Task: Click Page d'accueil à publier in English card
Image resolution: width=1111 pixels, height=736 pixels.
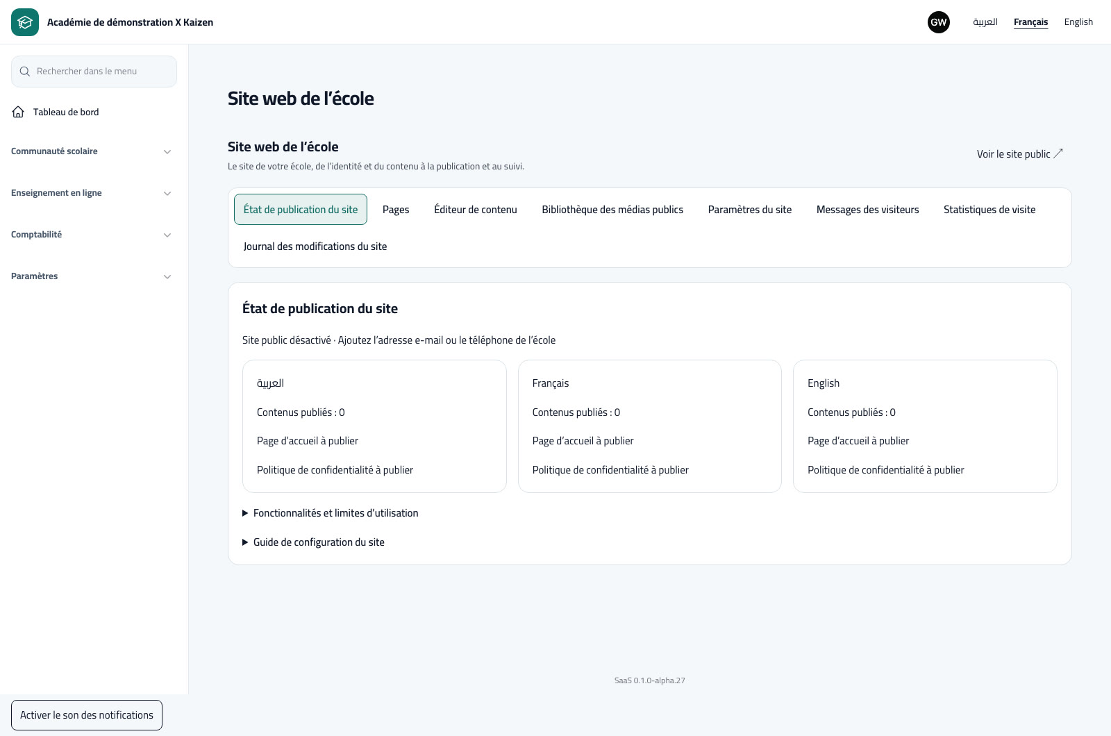Action: (x=858, y=441)
